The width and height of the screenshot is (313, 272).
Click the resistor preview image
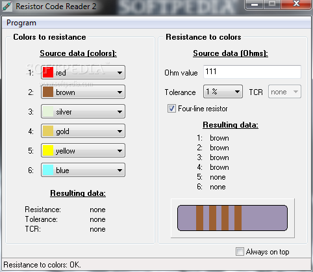coord(232,218)
